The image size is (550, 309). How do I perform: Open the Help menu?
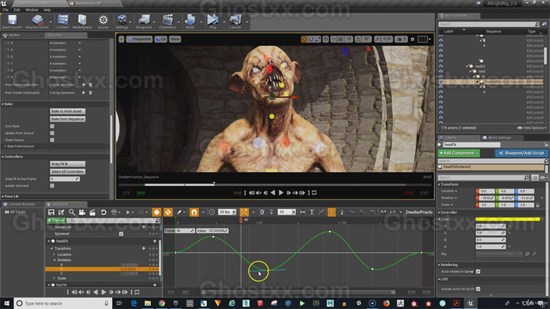pyautogui.click(x=47, y=10)
